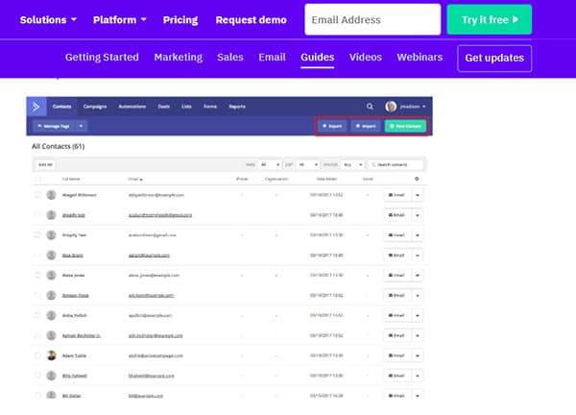The height and width of the screenshot is (415, 576).
Task: Click the search magnifier in app header
Action: pyautogui.click(x=370, y=107)
